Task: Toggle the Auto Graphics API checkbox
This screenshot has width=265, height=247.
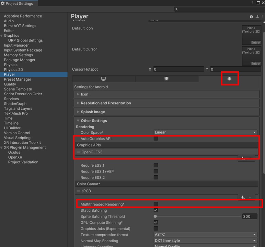Action: pyautogui.click(x=156, y=139)
